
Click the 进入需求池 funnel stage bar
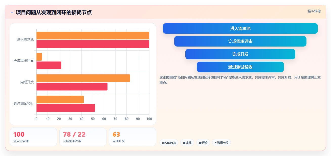click(240, 28)
